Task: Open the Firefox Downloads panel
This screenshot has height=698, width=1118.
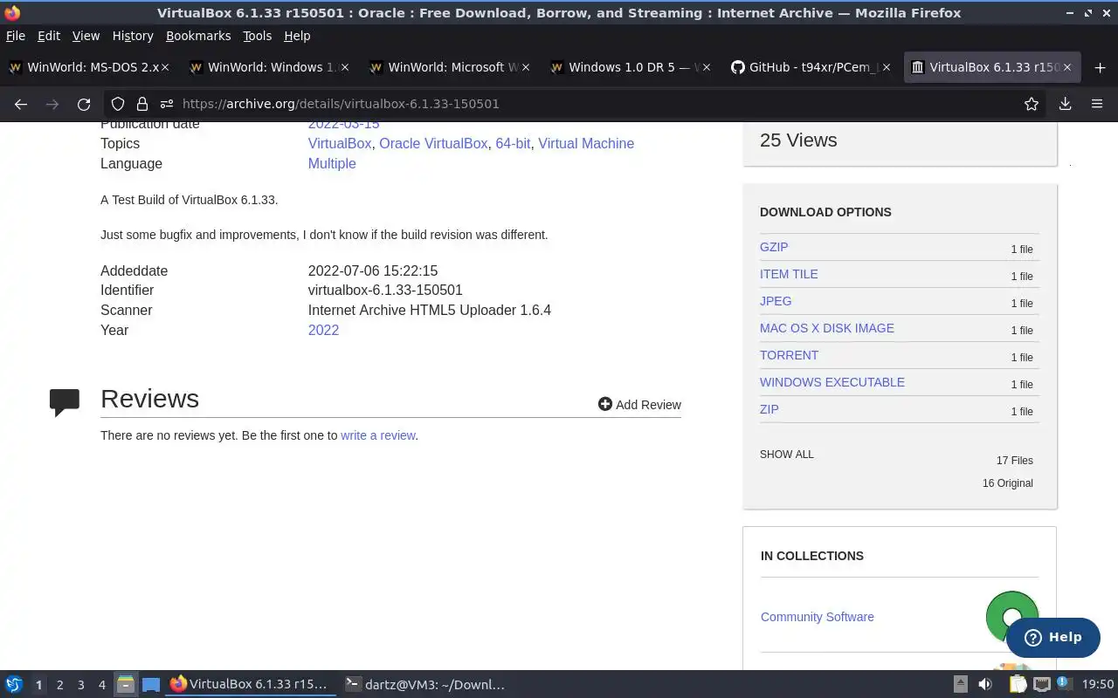Action: coord(1065,104)
